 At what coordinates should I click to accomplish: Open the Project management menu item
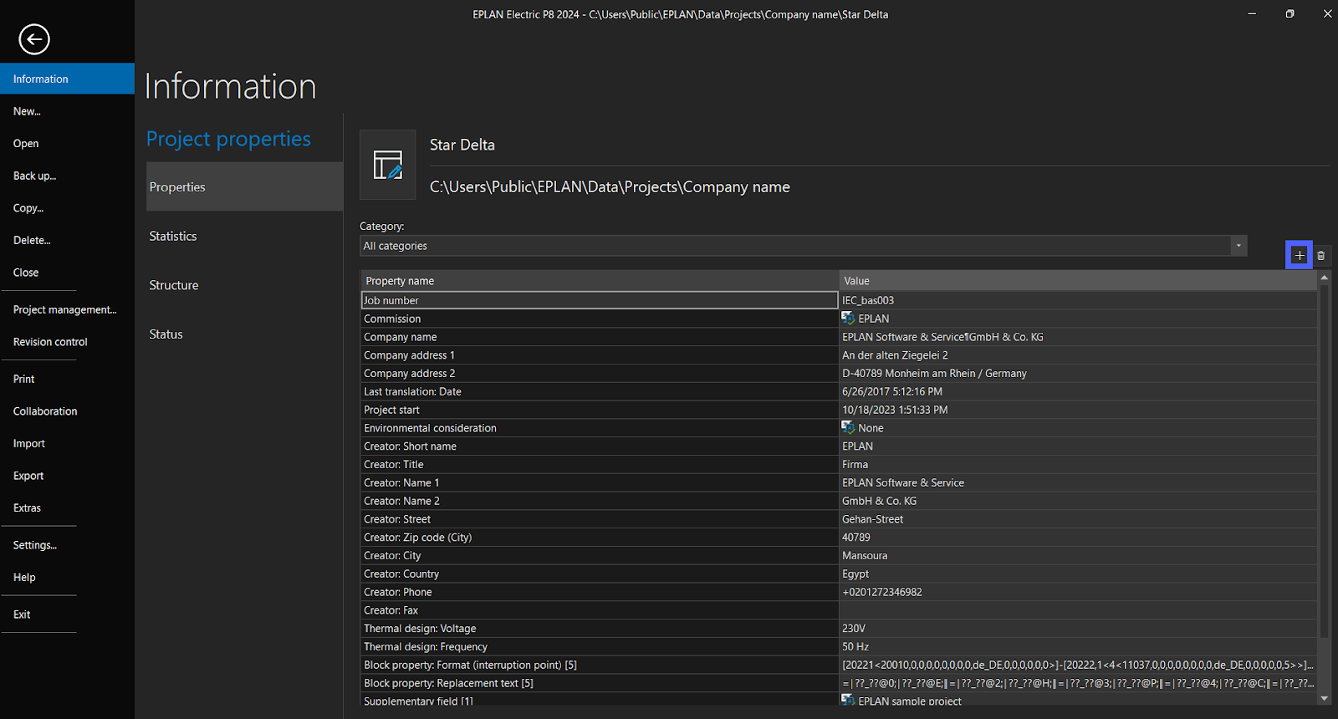[64, 310]
